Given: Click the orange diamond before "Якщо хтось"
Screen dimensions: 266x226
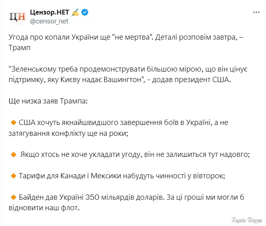Looking at the screenshot, I should click(13, 154).
